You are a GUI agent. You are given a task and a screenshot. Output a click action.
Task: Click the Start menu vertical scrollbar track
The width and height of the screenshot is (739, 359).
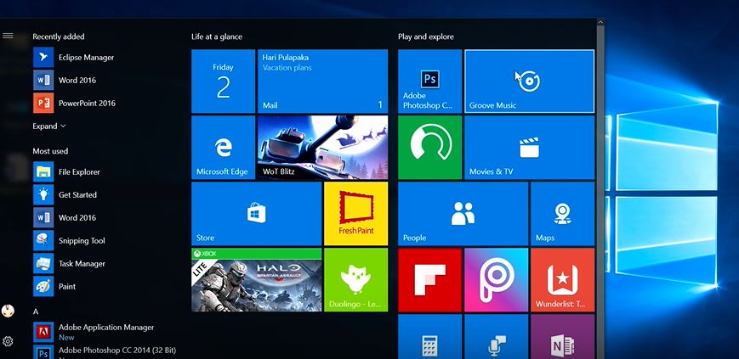(600, 192)
